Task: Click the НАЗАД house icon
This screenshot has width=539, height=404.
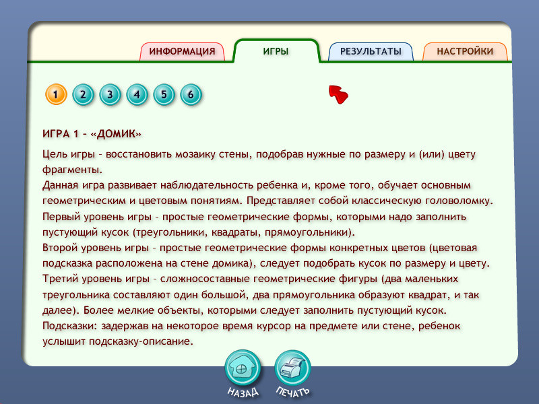Action: coord(243,368)
